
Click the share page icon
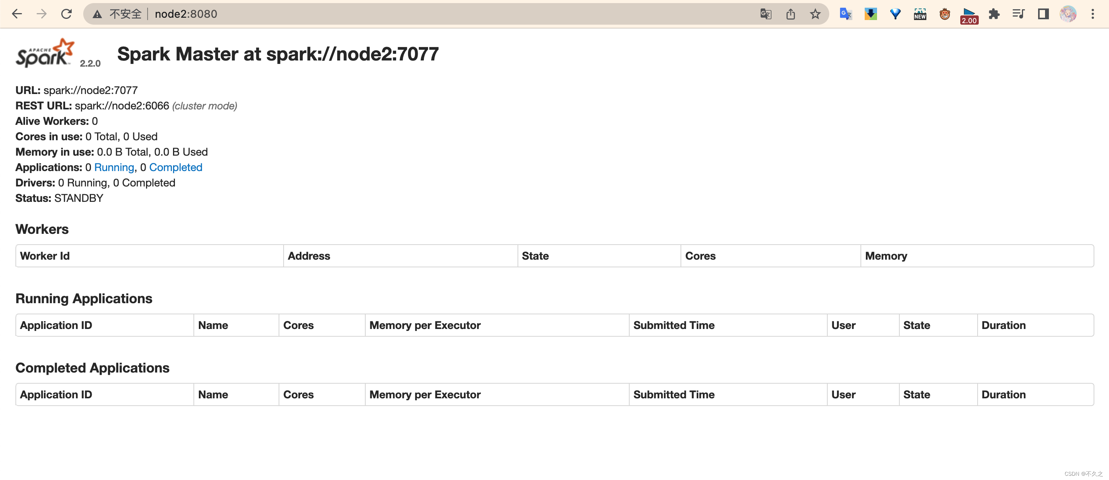pos(790,14)
